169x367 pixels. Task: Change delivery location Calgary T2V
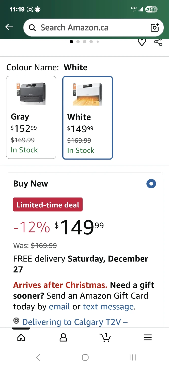point(75,322)
